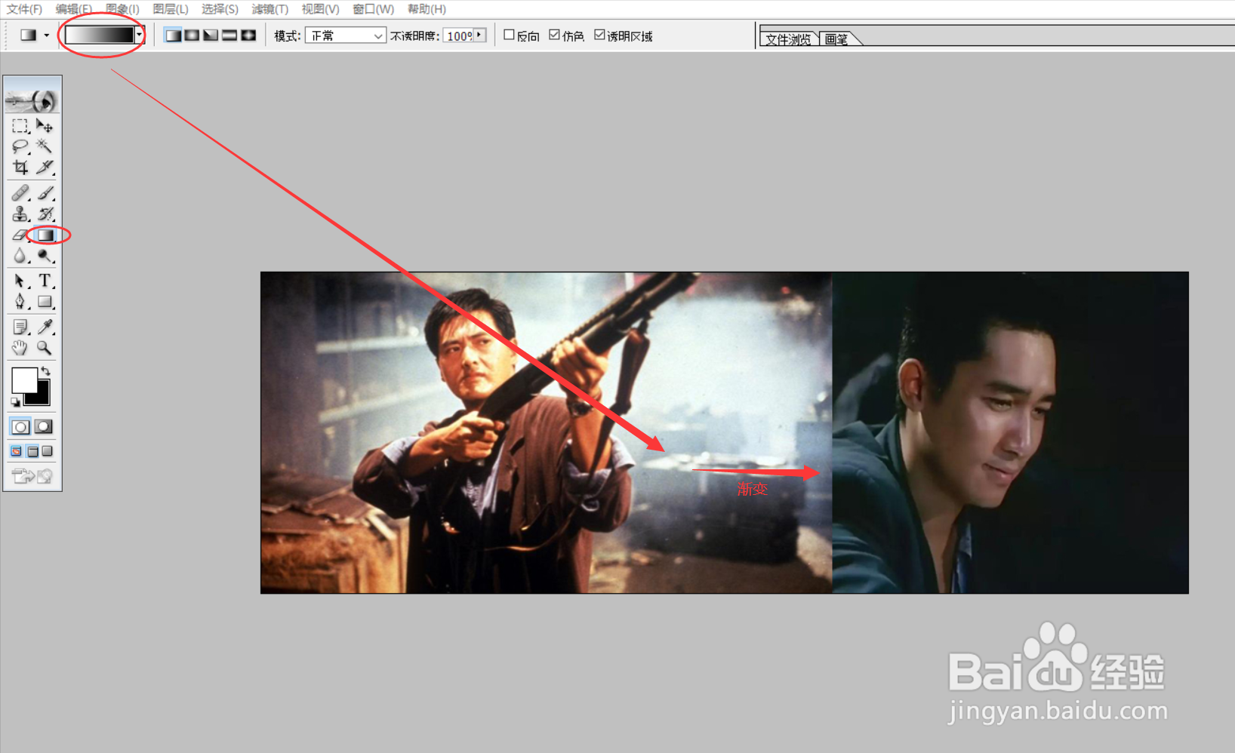Viewport: 1235px width, 753px height.
Task: Open the 选择(S) menu
Action: [x=220, y=9]
